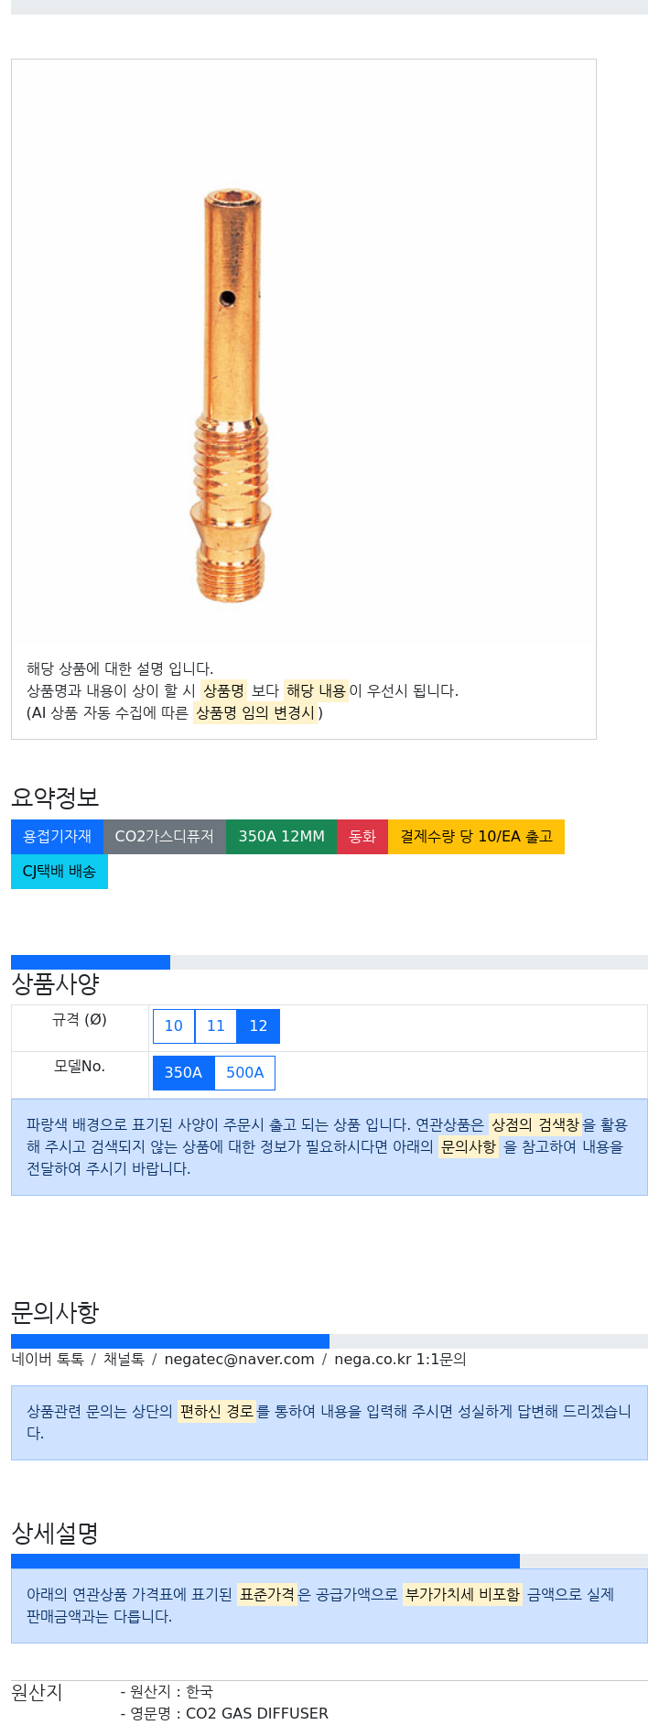659x1725 pixels.
Task: Open the 채널톡 chat link
Action: tap(124, 1360)
